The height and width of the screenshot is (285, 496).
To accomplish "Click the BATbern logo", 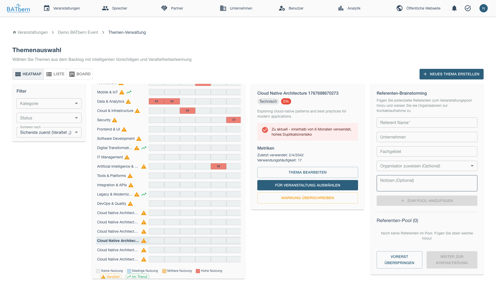I will 18,8.
